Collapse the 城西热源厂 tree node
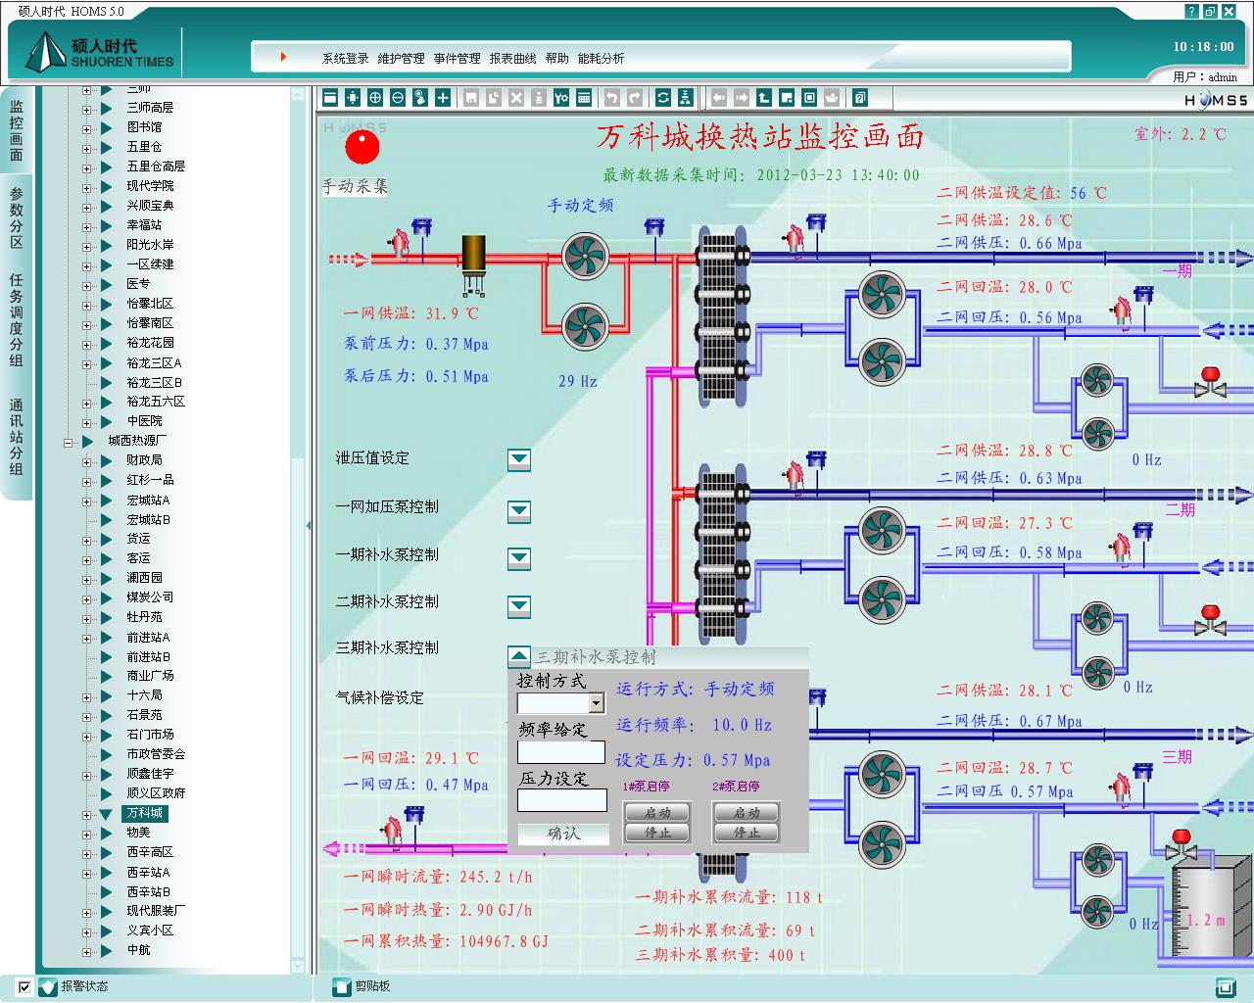 coord(69,442)
